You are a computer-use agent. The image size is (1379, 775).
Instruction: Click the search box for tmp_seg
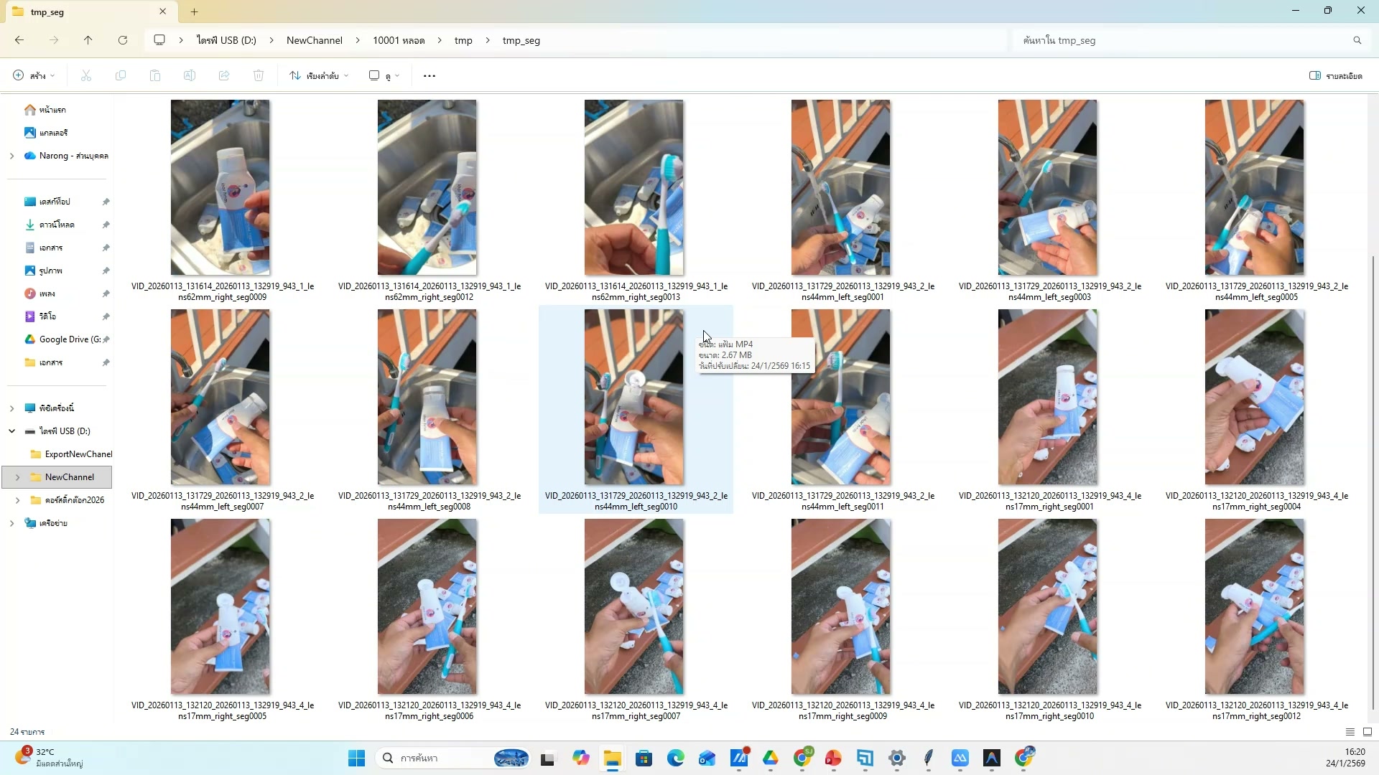[x=1185, y=40]
